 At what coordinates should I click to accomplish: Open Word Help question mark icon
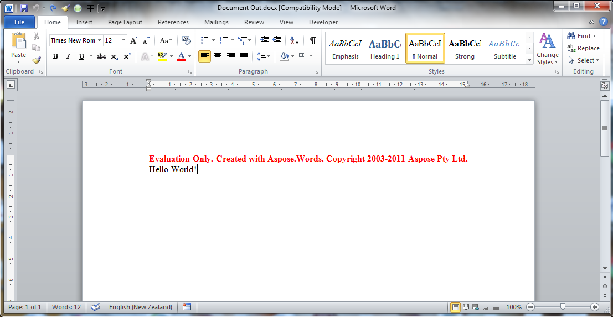pyautogui.click(x=603, y=22)
